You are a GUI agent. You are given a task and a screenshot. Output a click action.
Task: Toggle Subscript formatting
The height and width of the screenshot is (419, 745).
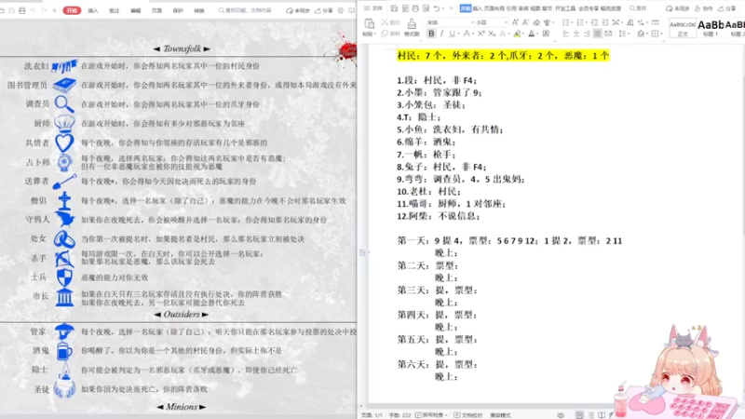(x=492, y=34)
